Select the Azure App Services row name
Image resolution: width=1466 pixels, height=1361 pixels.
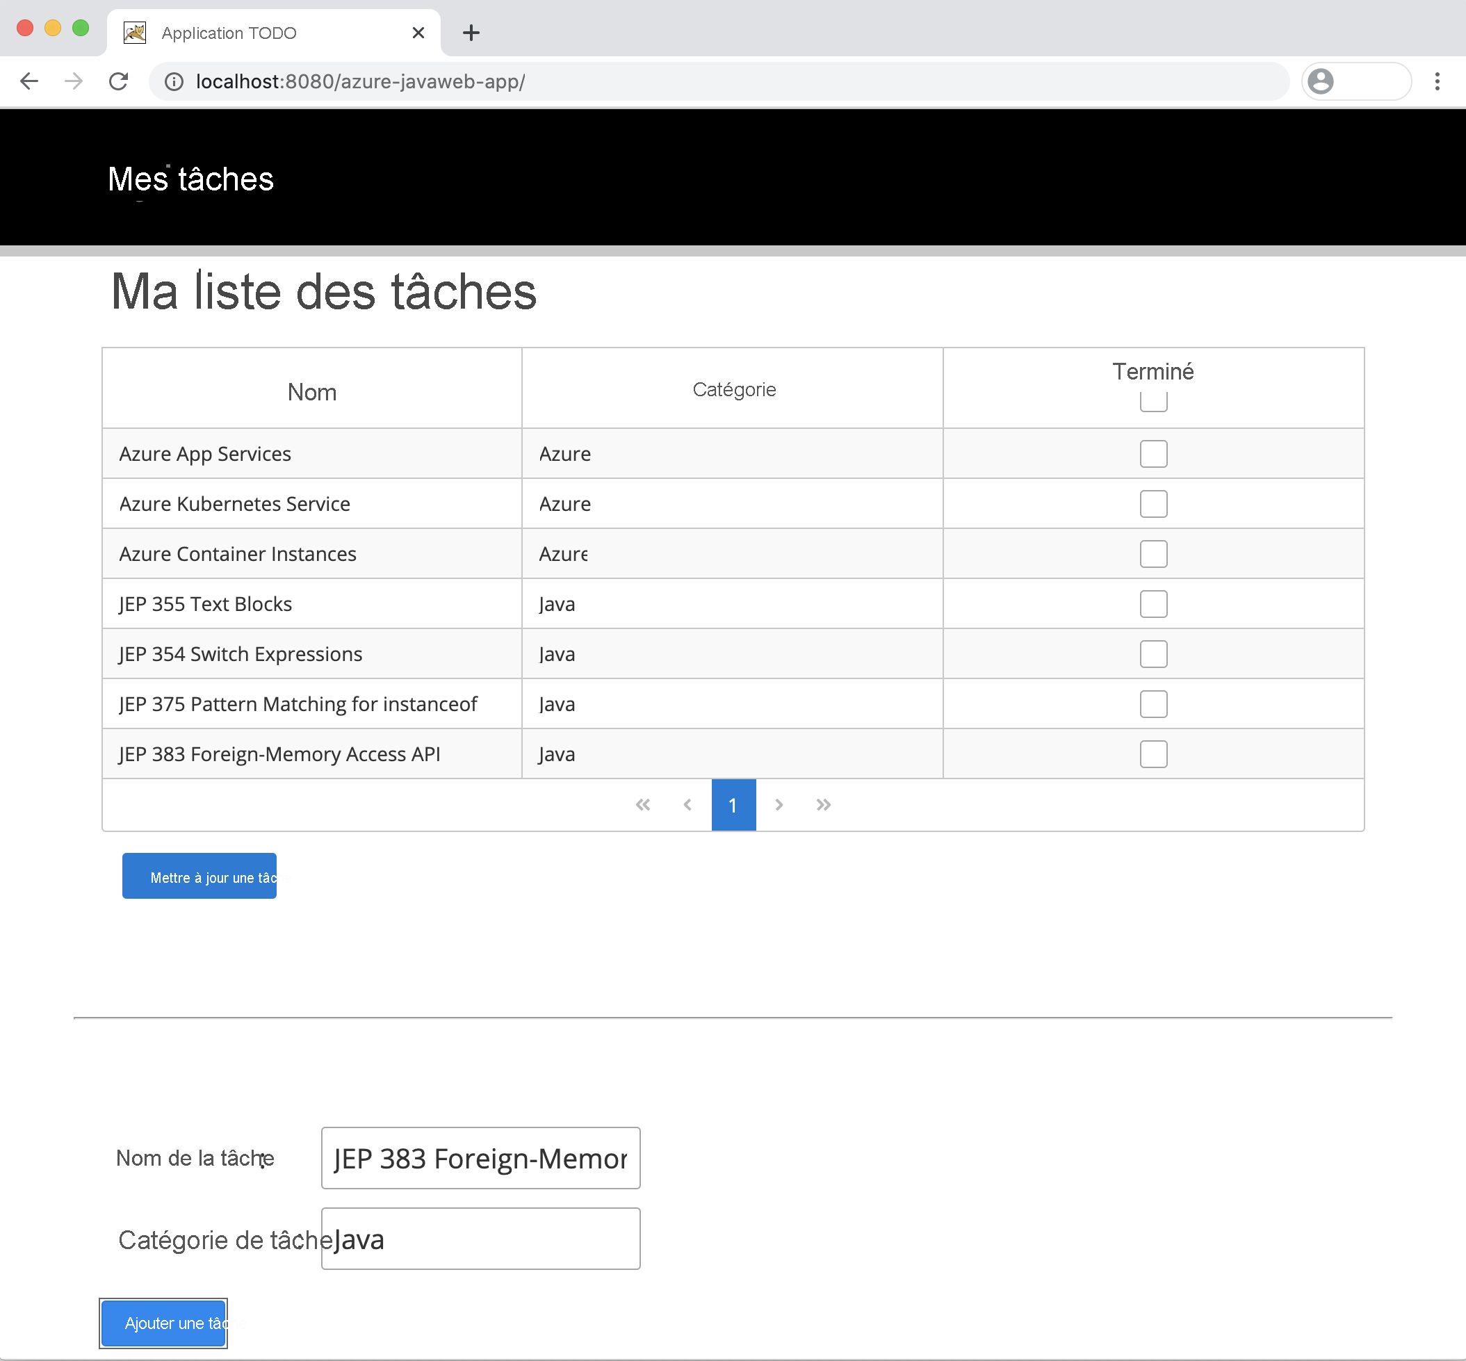pos(206,454)
